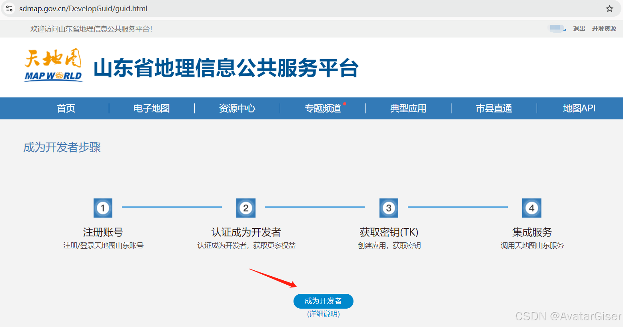The height and width of the screenshot is (327, 623).
Task: Click the text 调用天地图山东服务
Action: [532, 246]
